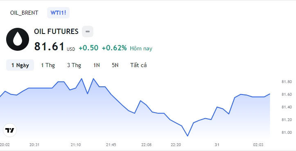Click the Hôm nay label
Viewport: 296px width, 151px height.
point(141,49)
